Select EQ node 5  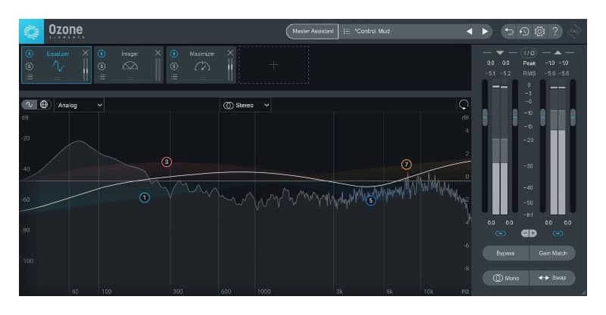[370, 200]
